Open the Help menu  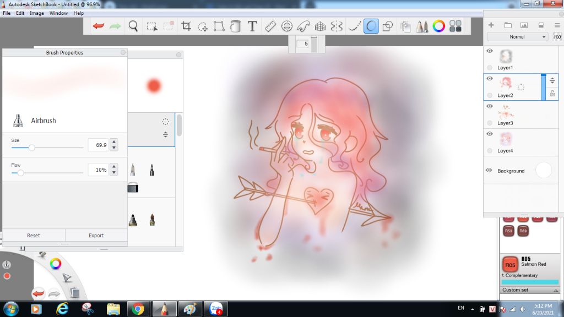(78, 13)
